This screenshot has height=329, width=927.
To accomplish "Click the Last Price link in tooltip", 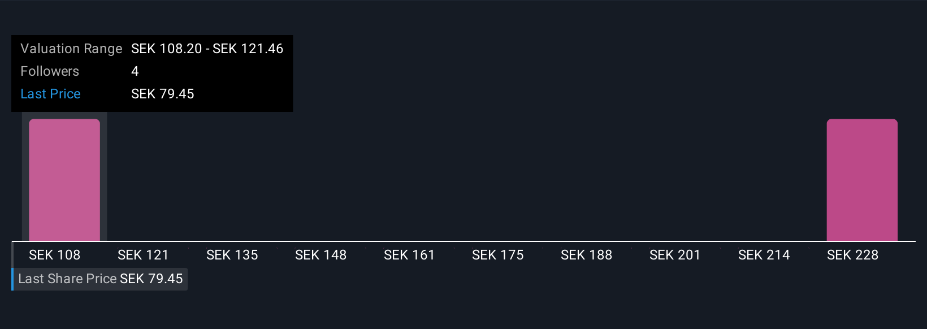I will click(50, 94).
